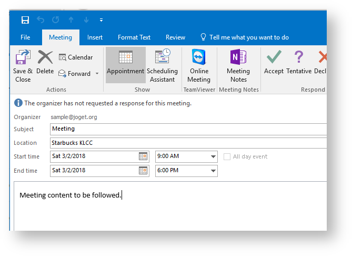Open the start date calendar picker
Viewport: 352px width, 256px height.
[x=143, y=156]
